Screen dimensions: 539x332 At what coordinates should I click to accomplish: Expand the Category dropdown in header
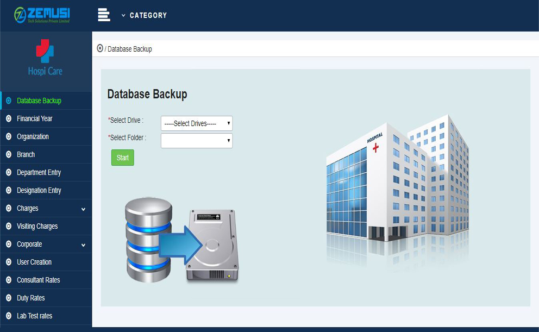click(144, 15)
